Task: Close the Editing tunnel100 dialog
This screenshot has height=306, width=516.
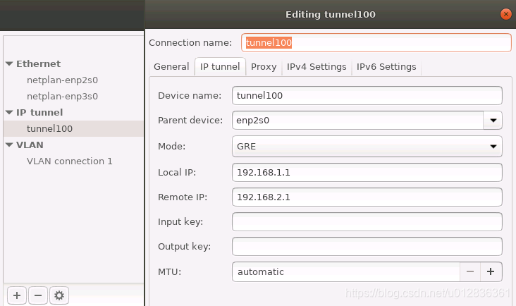Action: pyautogui.click(x=505, y=13)
